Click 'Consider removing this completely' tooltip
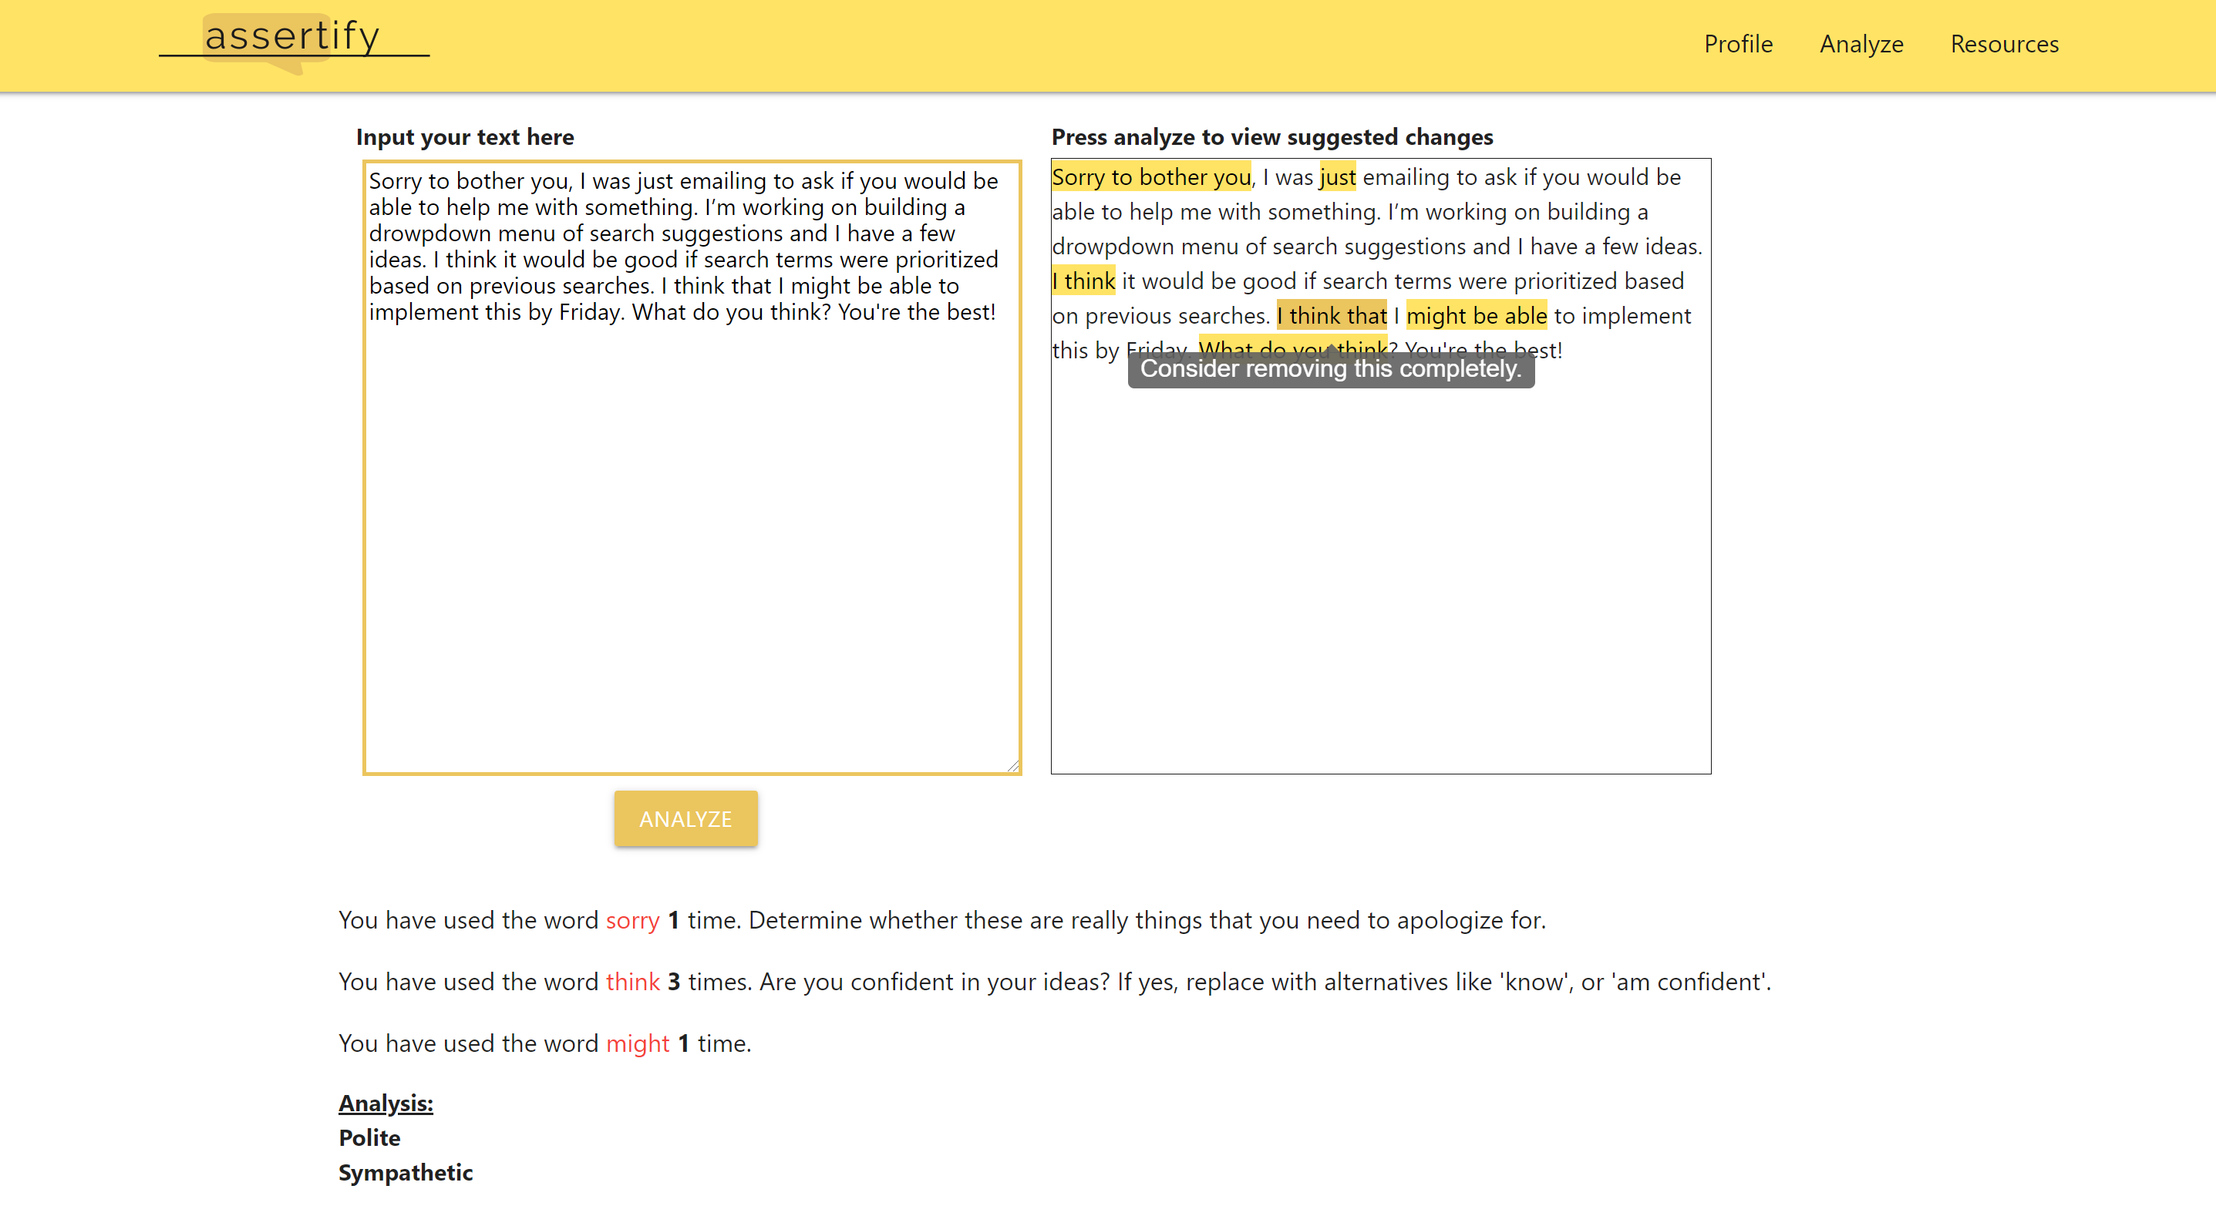The height and width of the screenshot is (1216, 2216). [1330, 370]
